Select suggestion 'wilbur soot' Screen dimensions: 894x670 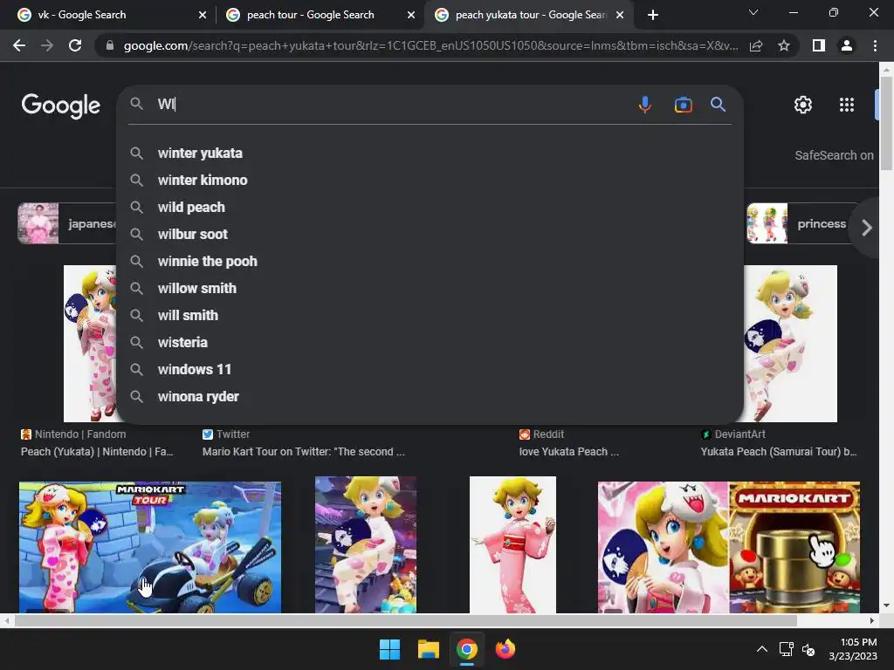tap(430, 234)
